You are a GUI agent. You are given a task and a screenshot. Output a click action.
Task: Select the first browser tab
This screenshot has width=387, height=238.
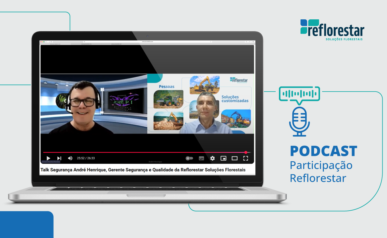click(55, 44)
